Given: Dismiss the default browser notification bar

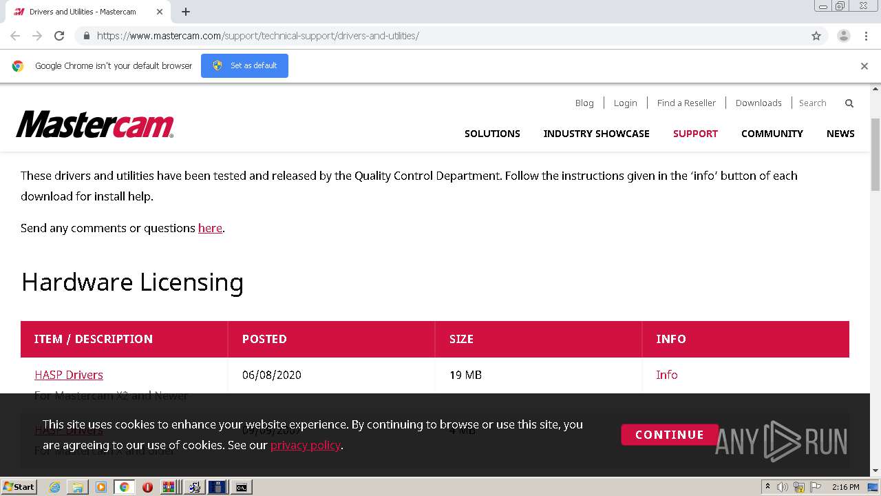Looking at the screenshot, I should coord(864,66).
